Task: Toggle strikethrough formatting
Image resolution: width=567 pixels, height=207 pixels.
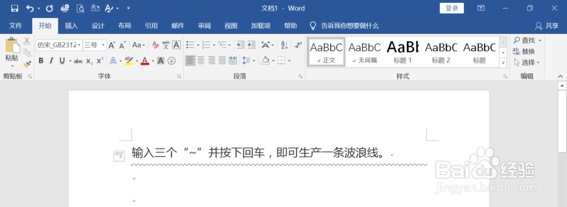Action: pos(78,61)
